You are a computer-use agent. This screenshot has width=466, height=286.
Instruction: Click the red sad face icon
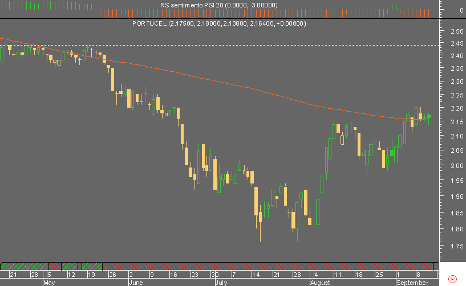pos(452,279)
